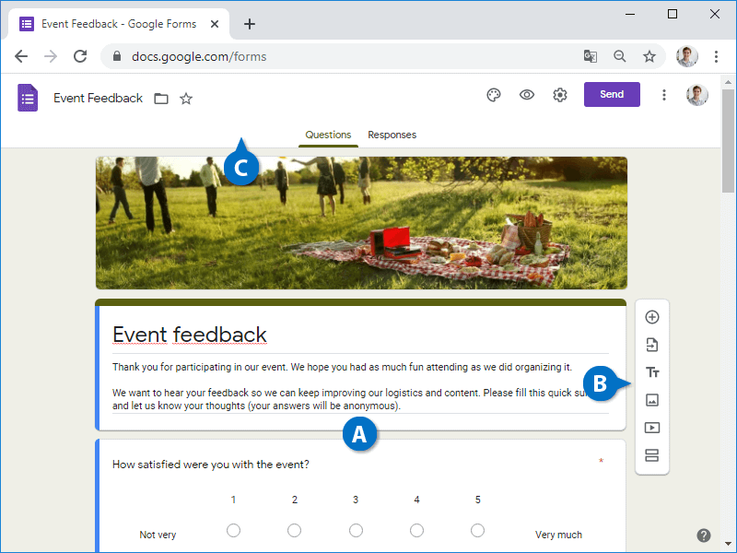
Task: Open the customize theme palette
Action: click(494, 95)
